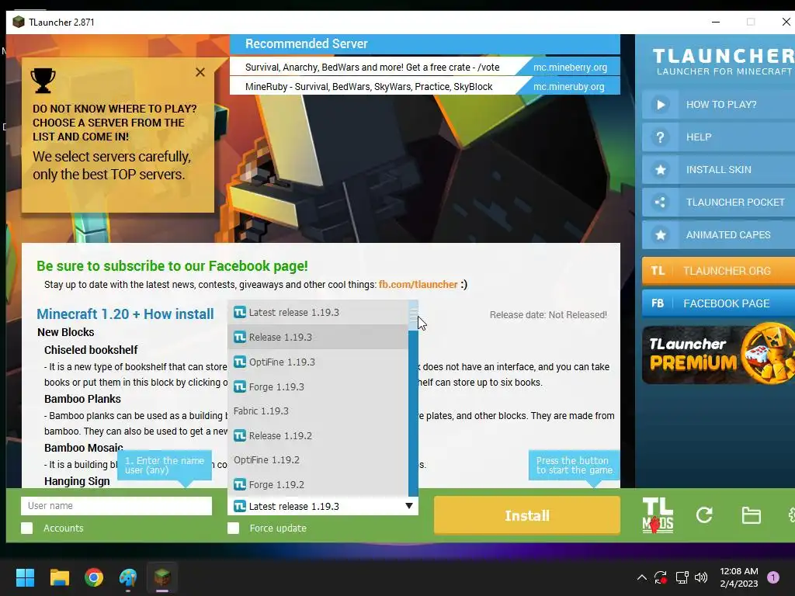Follow the fb.com/tlauncher link

pos(418,285)
